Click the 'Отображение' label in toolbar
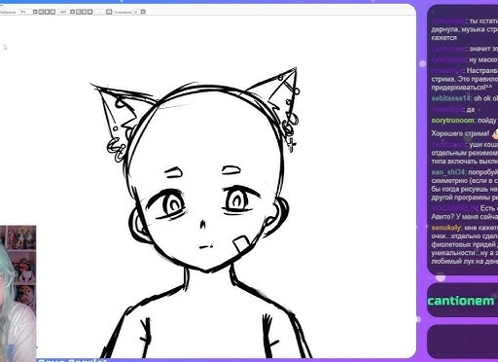The width and height of the screenshot is (498, 362). 8,12
